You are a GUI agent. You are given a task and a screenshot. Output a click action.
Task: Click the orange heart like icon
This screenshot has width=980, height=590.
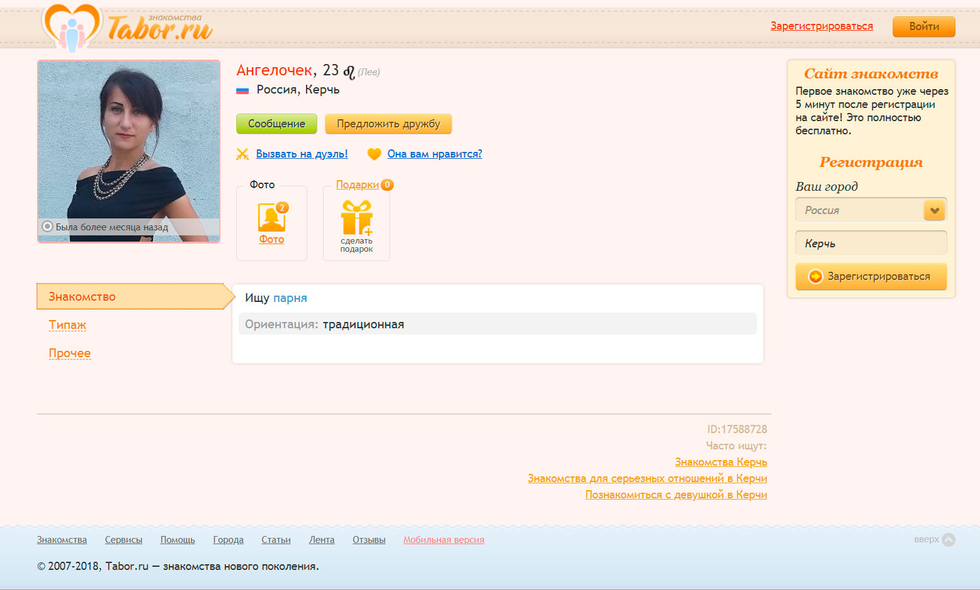[374, 154]
